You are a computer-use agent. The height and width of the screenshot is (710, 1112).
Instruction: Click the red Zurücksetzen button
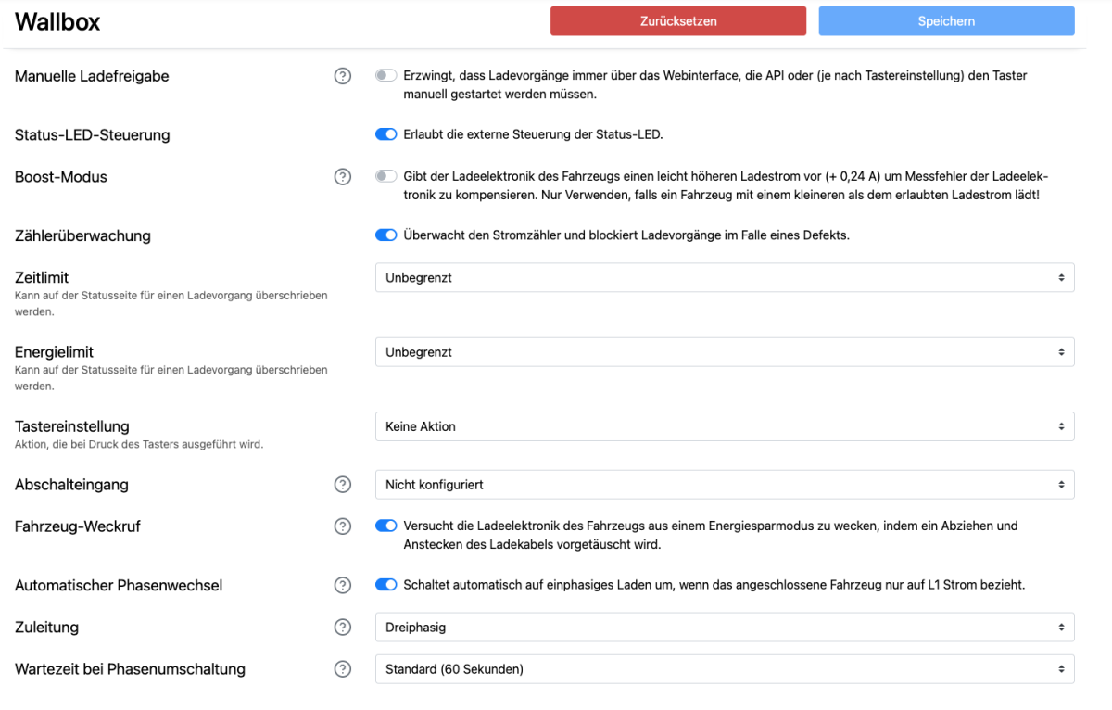click(677, 21)
